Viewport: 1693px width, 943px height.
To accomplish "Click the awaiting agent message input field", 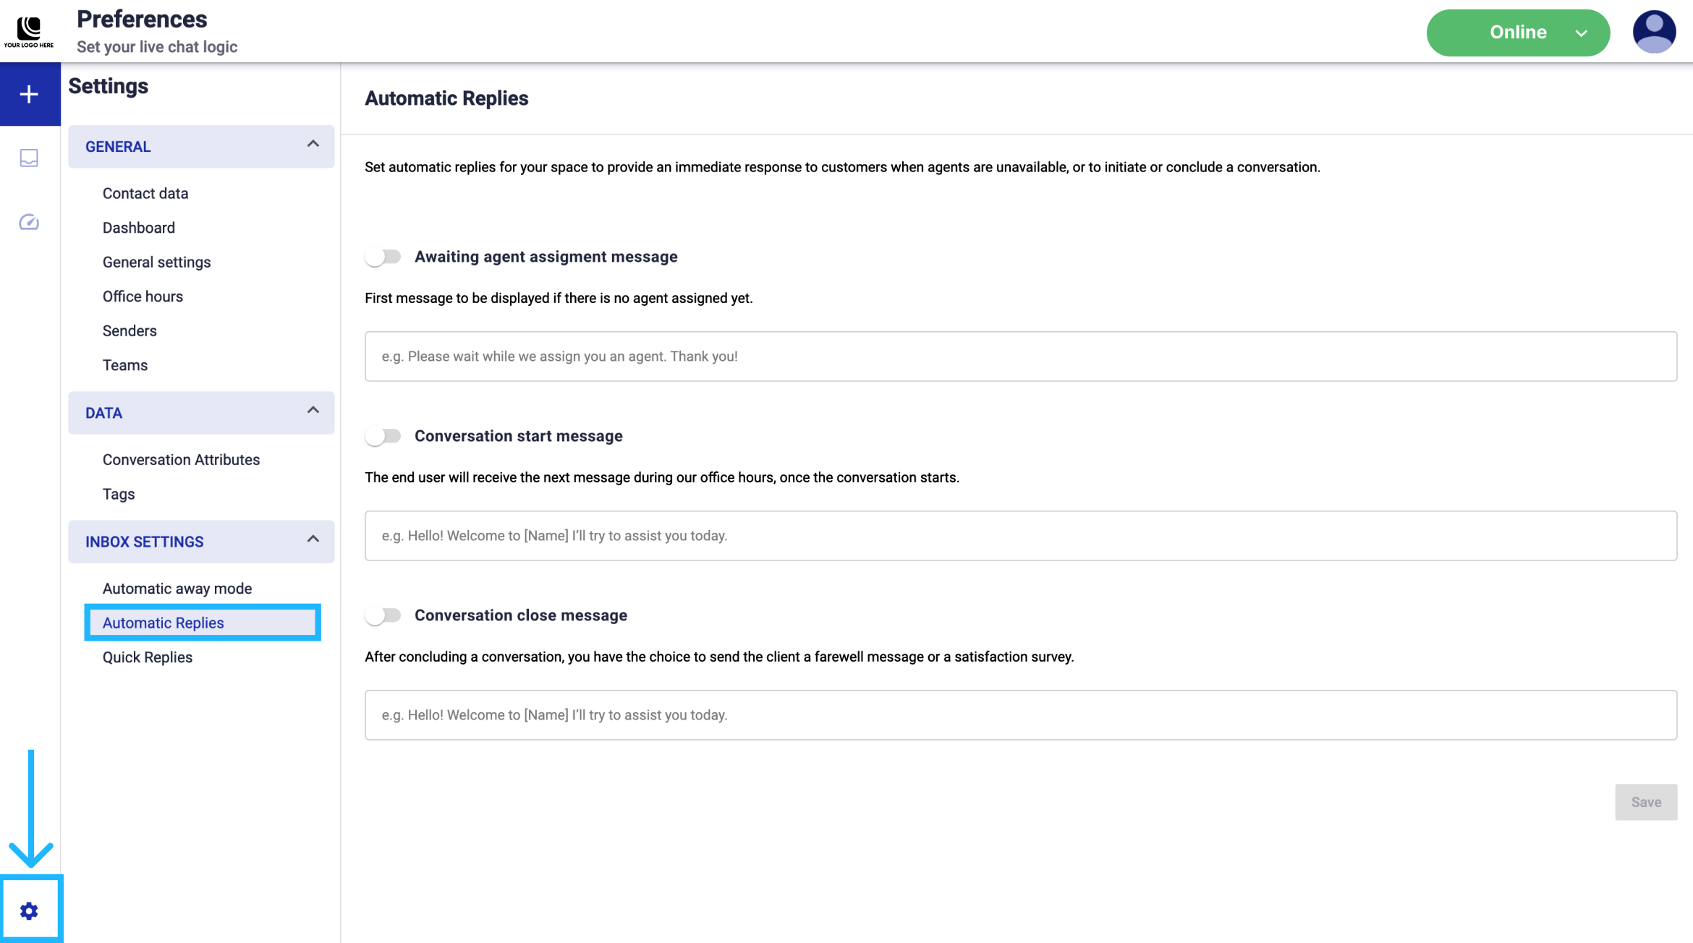I will coord(1020,357).
